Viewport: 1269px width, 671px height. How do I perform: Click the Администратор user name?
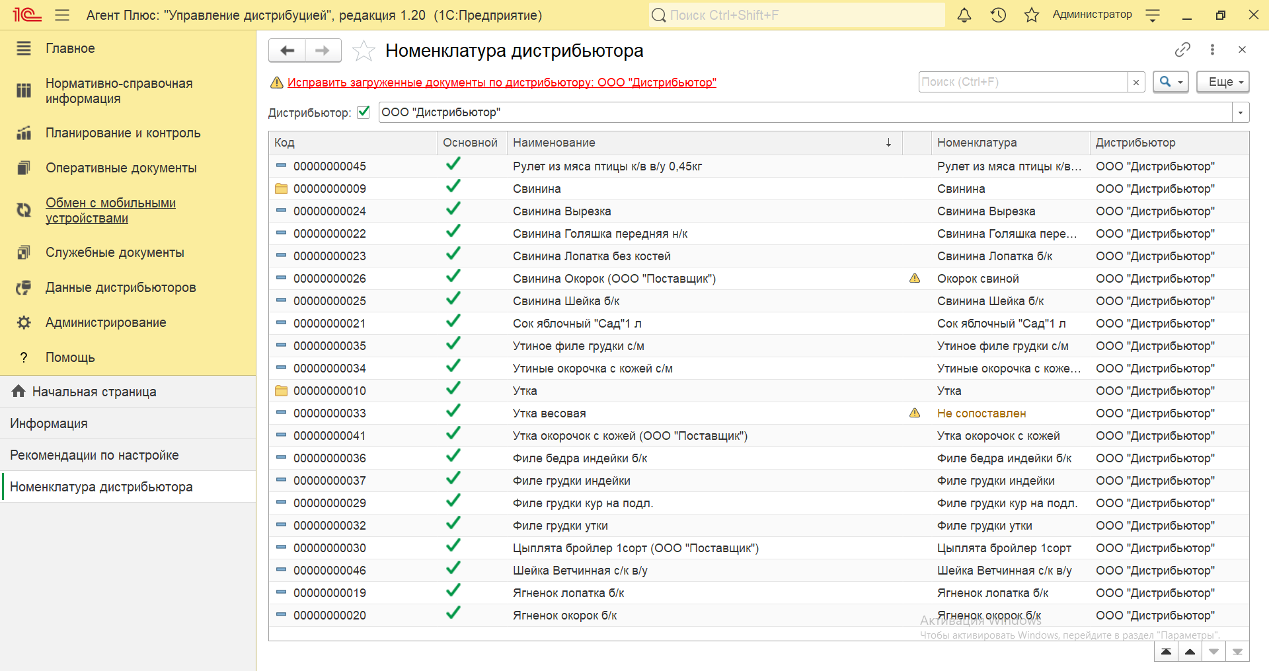(1092, 15)
